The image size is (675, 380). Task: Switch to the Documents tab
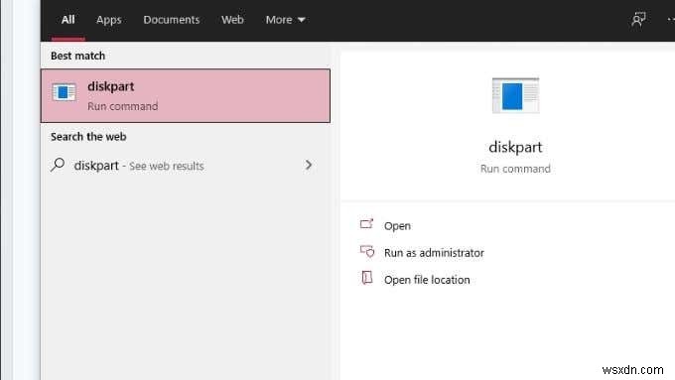click(172, 20)
